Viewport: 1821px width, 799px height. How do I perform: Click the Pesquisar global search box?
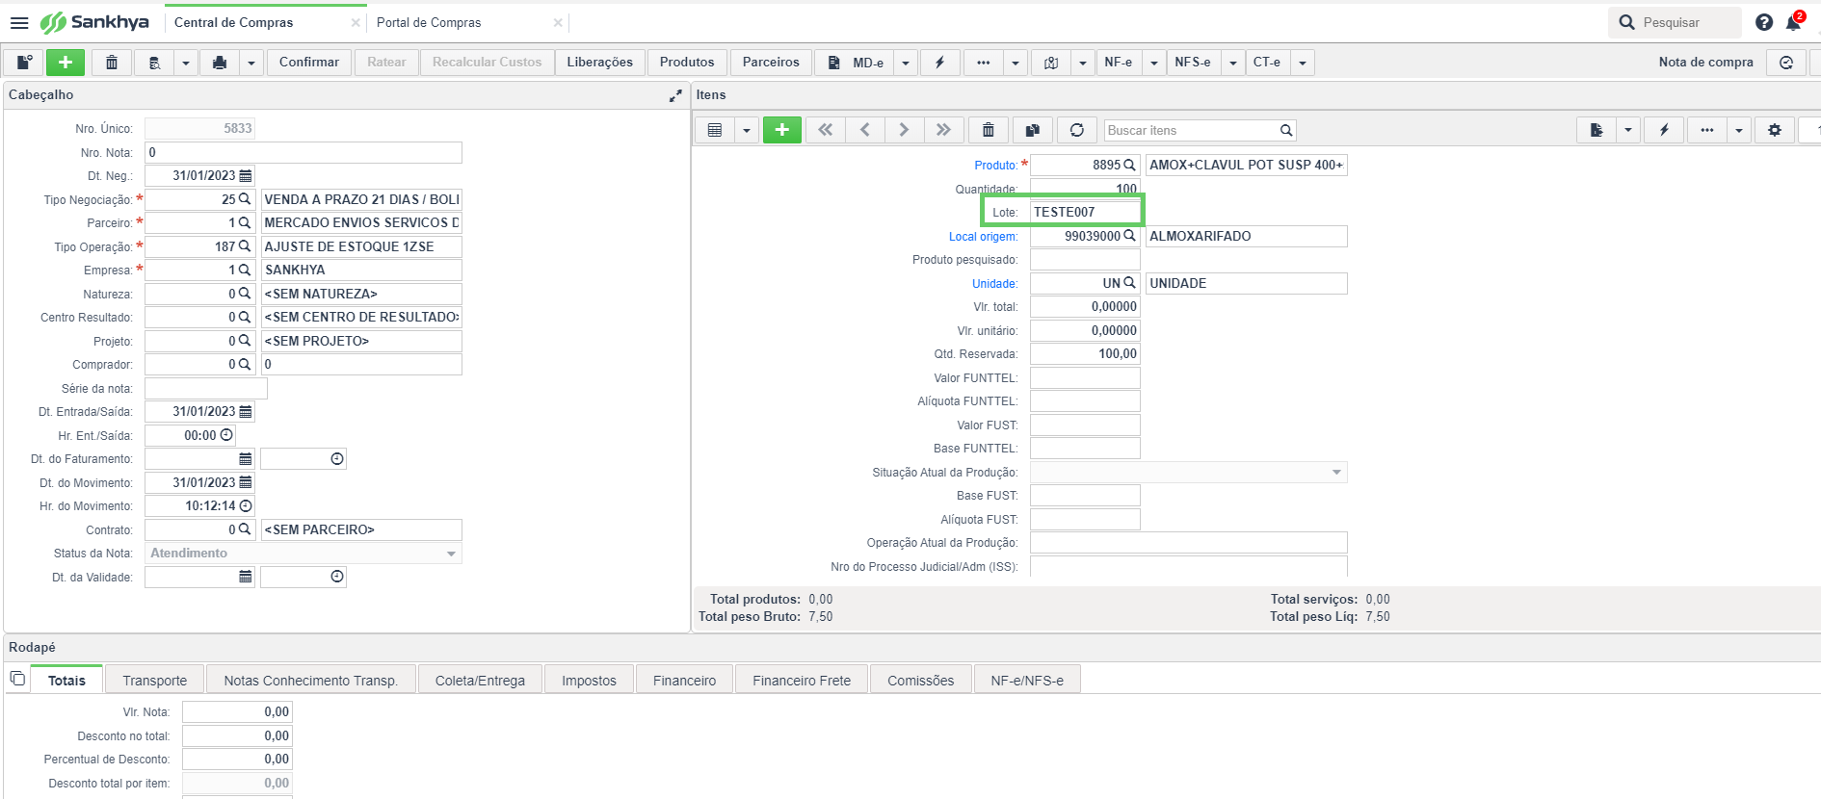click(1674, 22)
